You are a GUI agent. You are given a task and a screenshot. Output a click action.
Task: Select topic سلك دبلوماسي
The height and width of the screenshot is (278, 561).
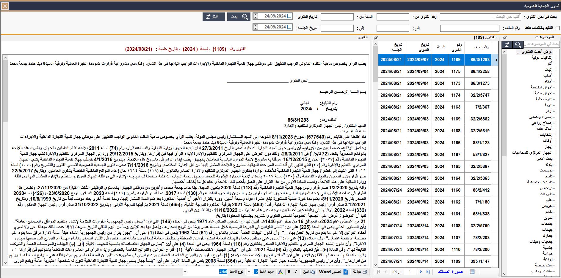541,271
